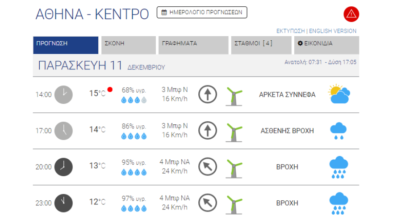Open the ΓΡΑΦΗΜΑΤΑ tab
Viewport: 393px width, 221px height.
[193, 45]
